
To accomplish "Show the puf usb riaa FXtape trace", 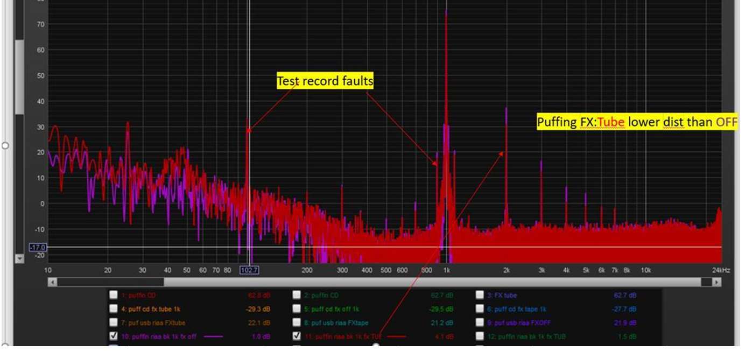I will click(297, 322).
